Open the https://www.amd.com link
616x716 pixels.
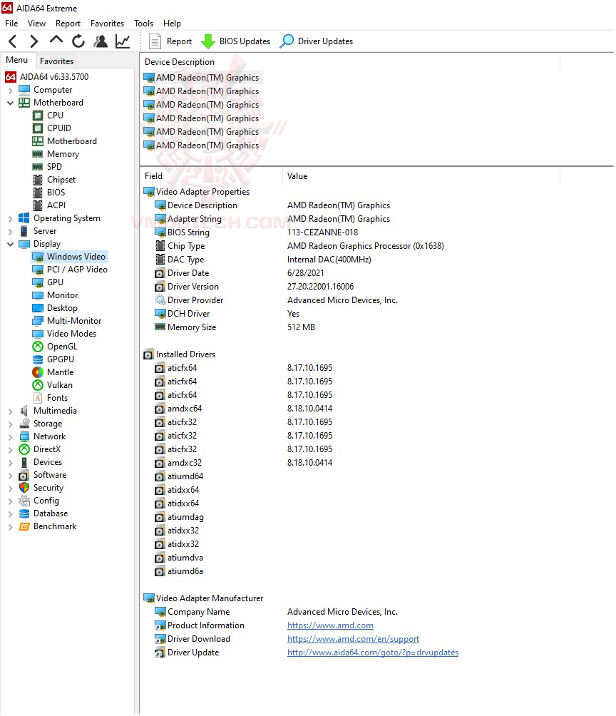click(x=330, y=625)
